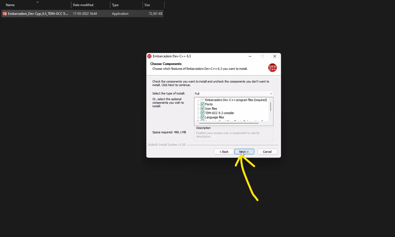The height and width of the screenshot is (237, 395).
Task: Click the installer file icon in Explorer
Action: click(5, 14)
